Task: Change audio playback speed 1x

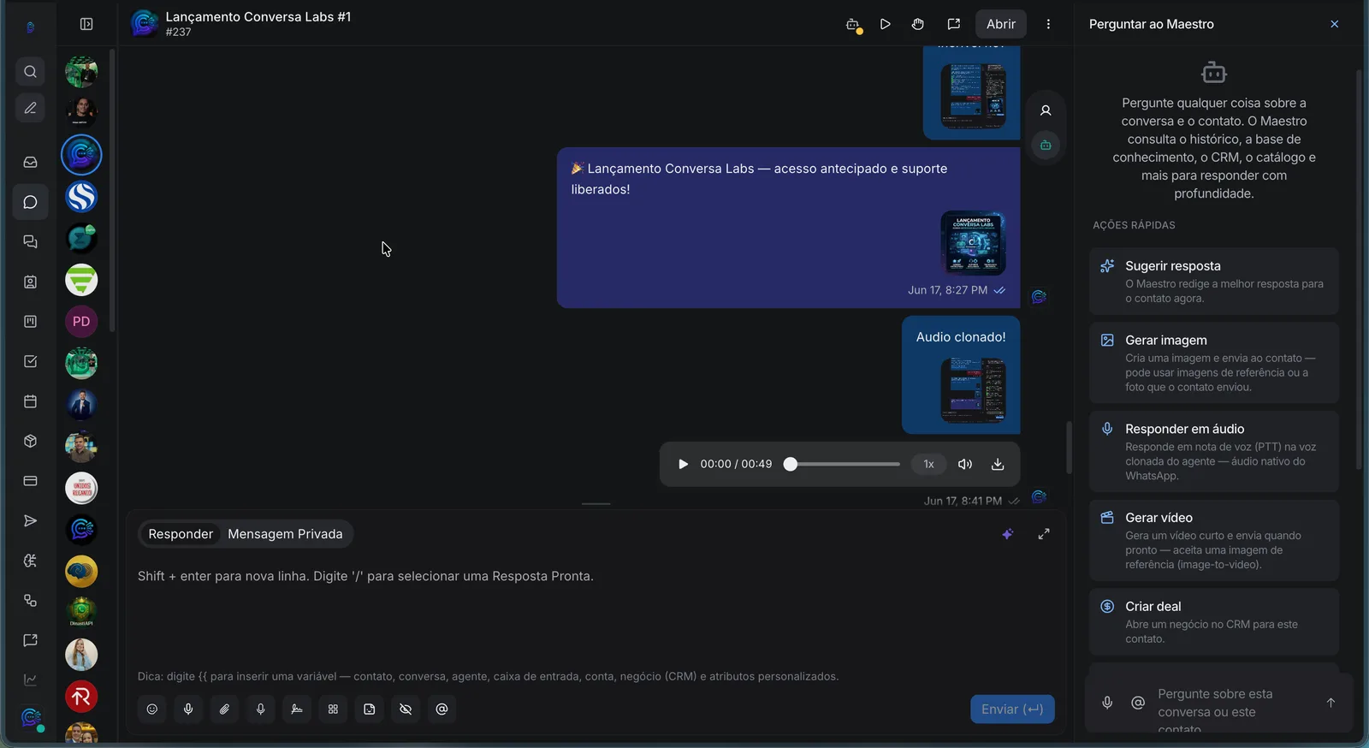Action: coord(928,464)
